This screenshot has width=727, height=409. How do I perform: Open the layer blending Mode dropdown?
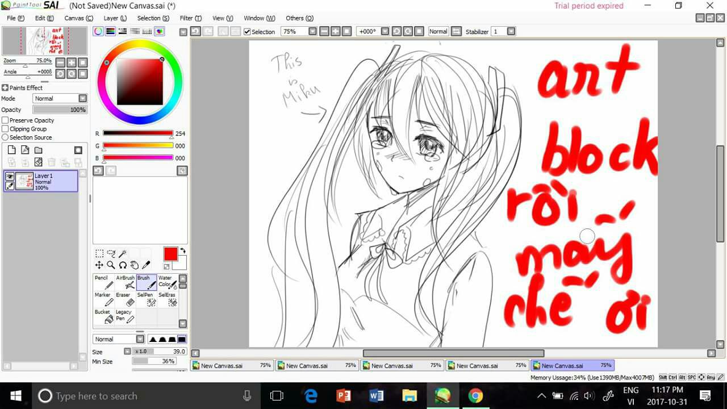tap(60, 98)
